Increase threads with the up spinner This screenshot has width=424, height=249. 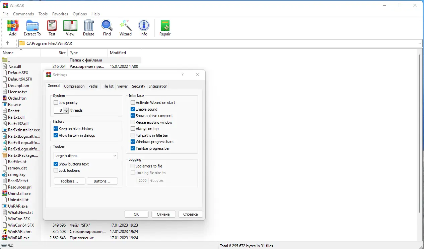click(66, 109)
